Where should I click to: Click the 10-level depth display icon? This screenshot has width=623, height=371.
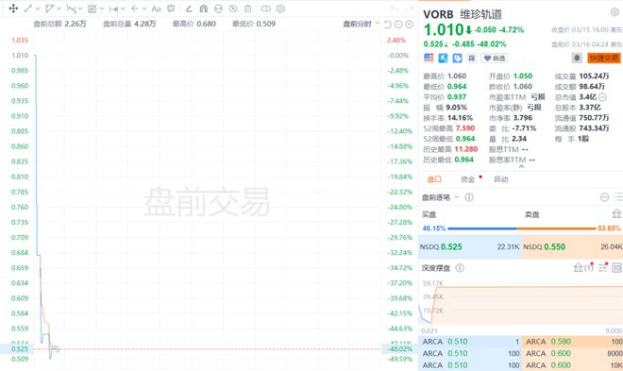click(x=617, y=268)
